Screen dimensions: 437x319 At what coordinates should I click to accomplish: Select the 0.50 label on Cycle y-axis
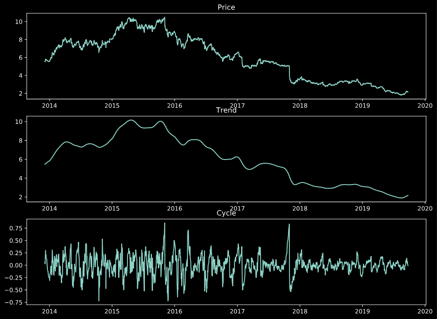(16, 240)
